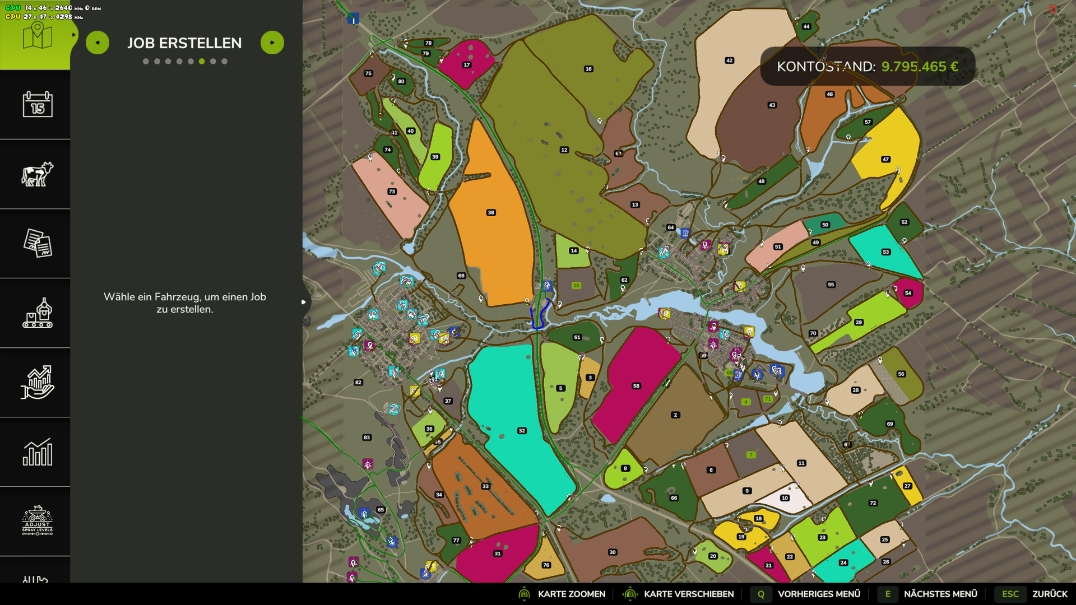Select the first page indicator dot
1076x605 pixels.
(146, 62)
